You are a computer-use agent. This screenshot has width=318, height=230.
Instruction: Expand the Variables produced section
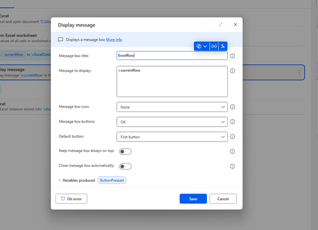(x=60, y=180)
